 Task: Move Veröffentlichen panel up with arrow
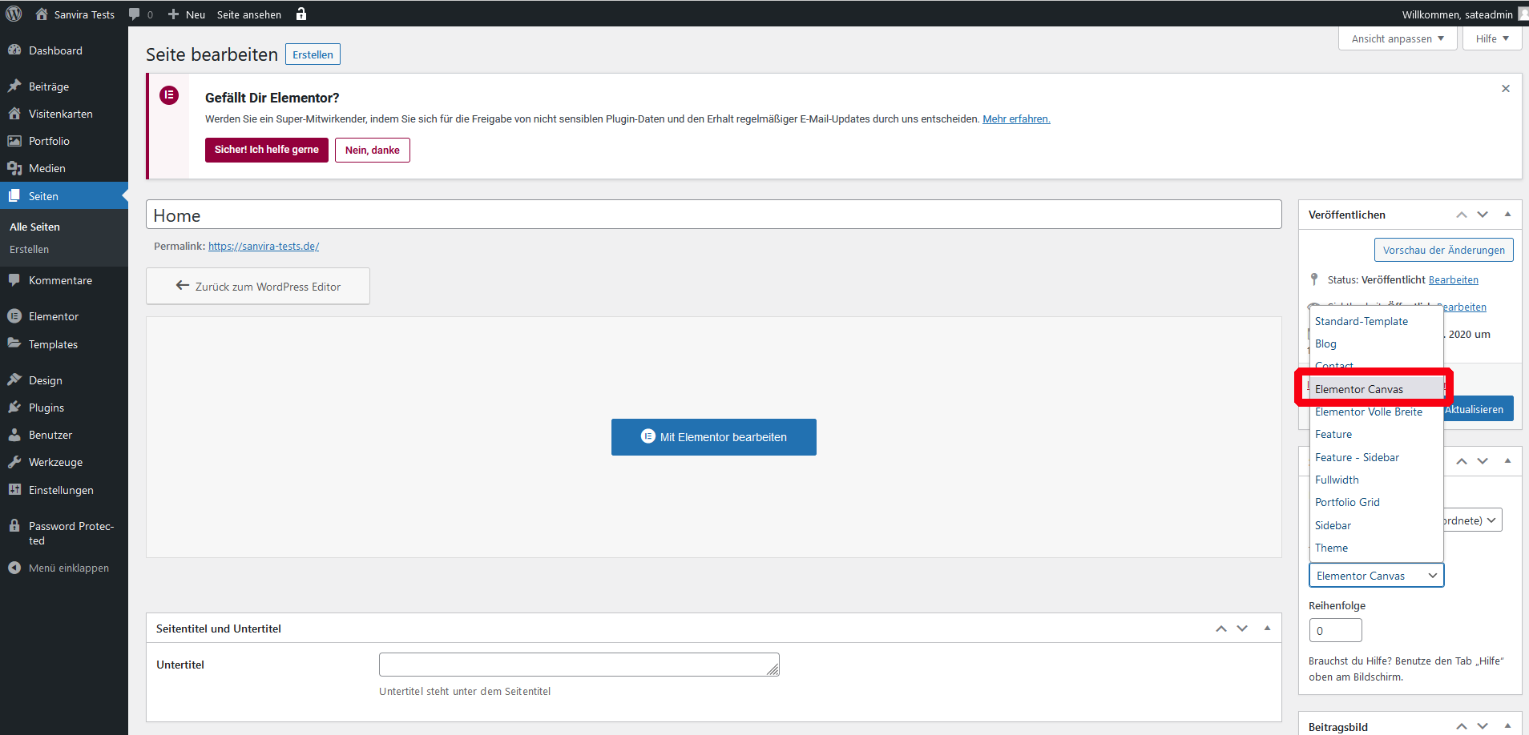[x=1462, y=215]
